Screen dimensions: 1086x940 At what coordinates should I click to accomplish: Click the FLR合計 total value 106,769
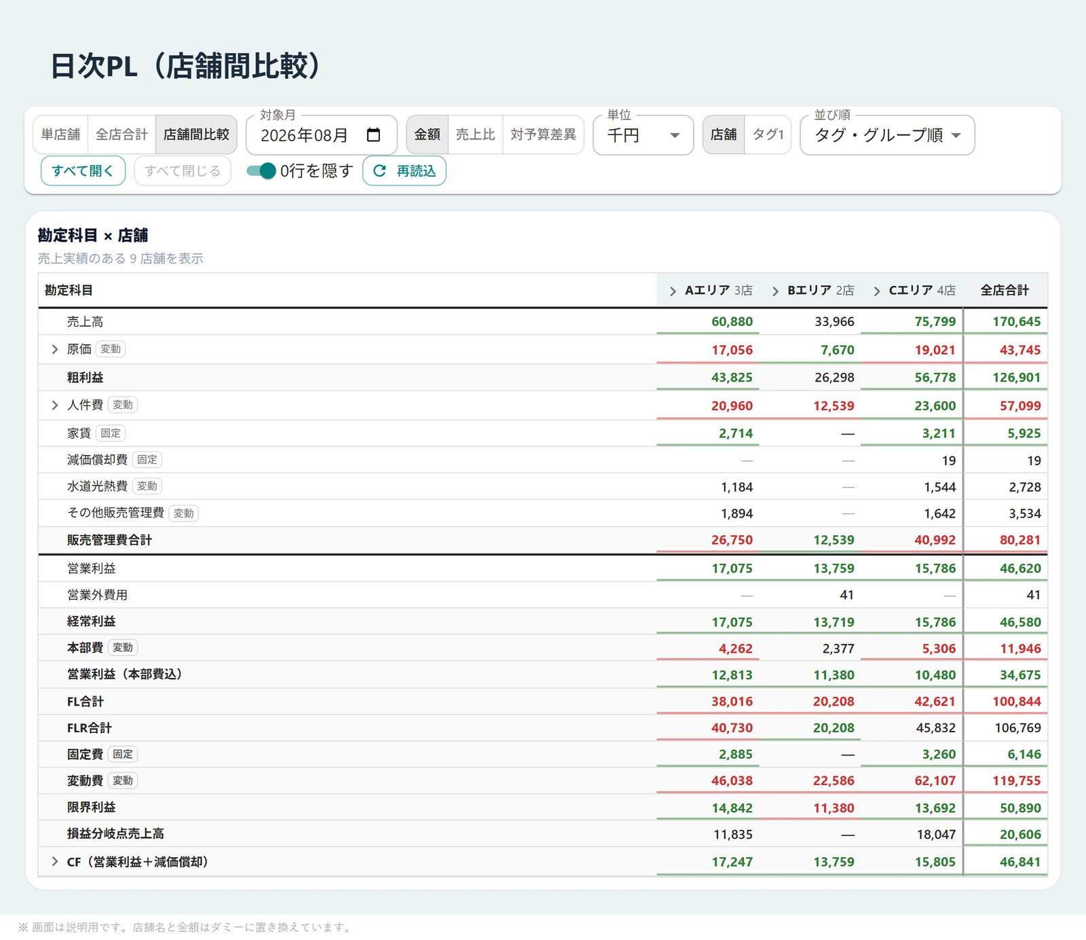click(x=1017, y=727)
